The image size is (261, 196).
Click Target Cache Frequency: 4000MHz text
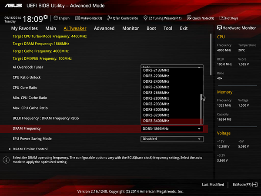[x=40, y=51]
